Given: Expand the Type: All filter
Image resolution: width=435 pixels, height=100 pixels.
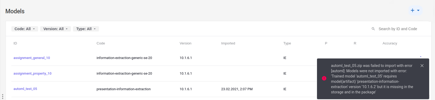Looking at the screenshot, I should [86, 29].
